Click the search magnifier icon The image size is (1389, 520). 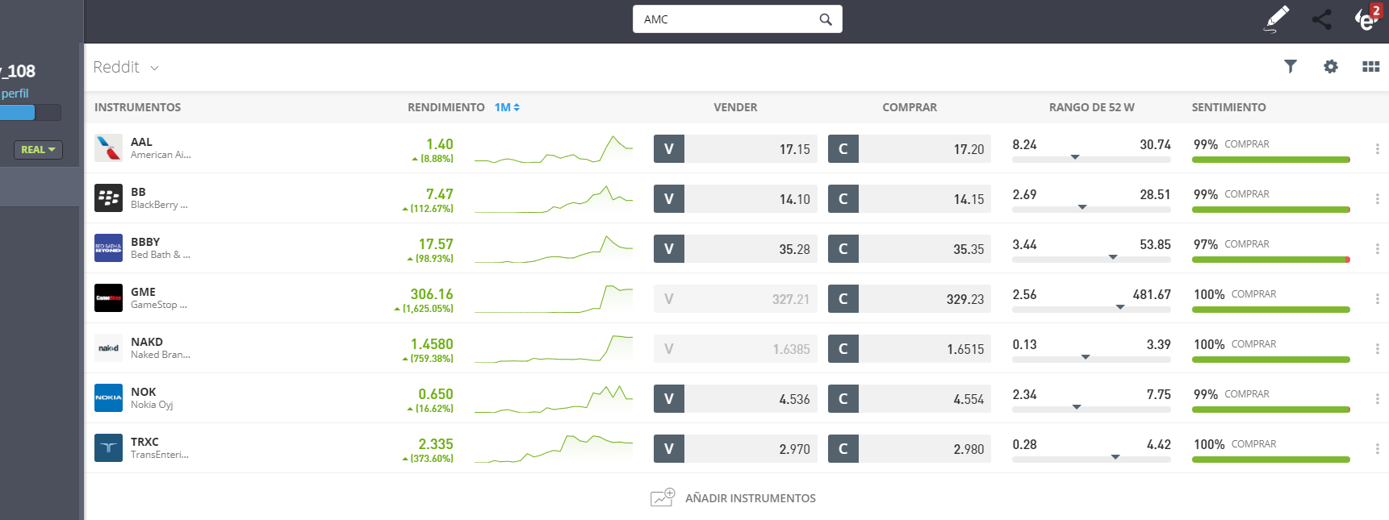pos(826,19)
